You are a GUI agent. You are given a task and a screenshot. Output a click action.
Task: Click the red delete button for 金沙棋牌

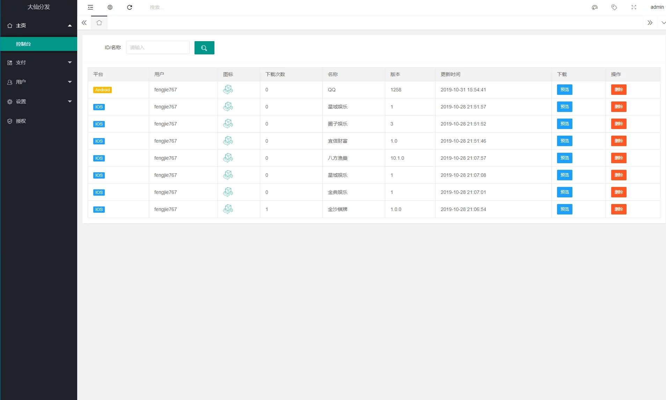(x=619, y=209)
